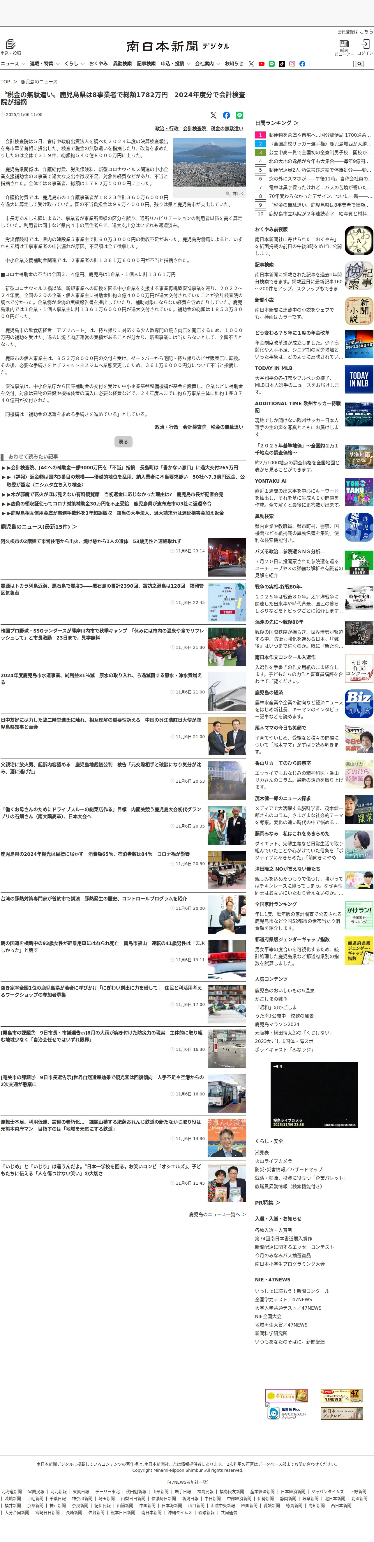
Task: Click the TOP breadcrumb link
Action: [5, 81]
